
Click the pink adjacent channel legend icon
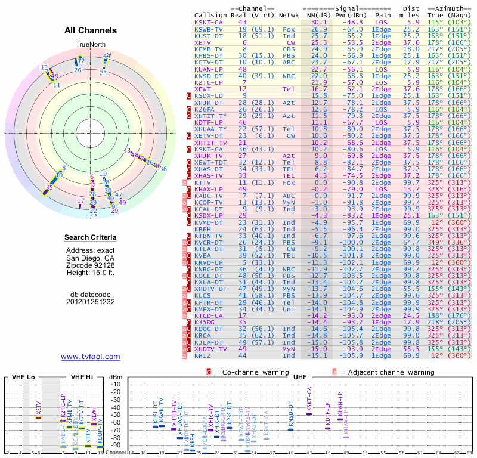click(x=334, y=372)
